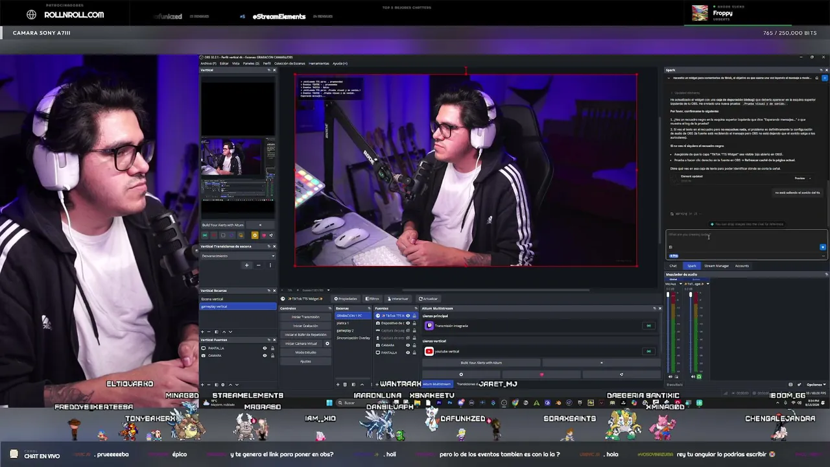830x467 pixels.
Task: Open transition options three-dot menu
Action: point(270,265)
